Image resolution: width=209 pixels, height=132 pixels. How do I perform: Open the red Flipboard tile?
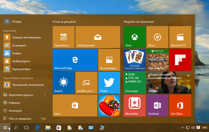click(180, 60)
